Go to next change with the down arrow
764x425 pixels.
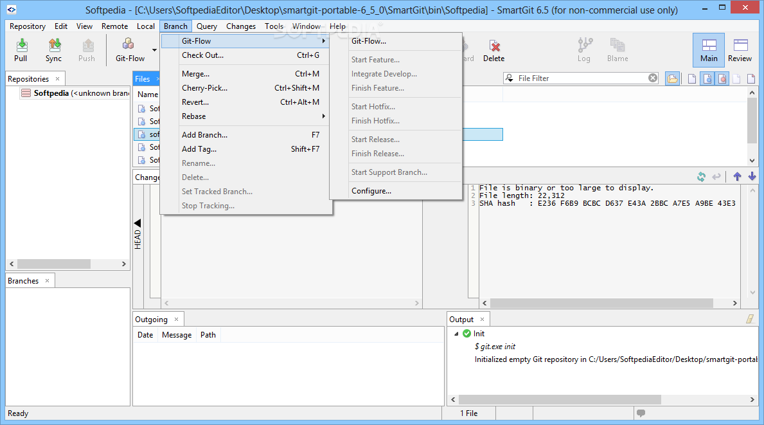pos(752,177)
